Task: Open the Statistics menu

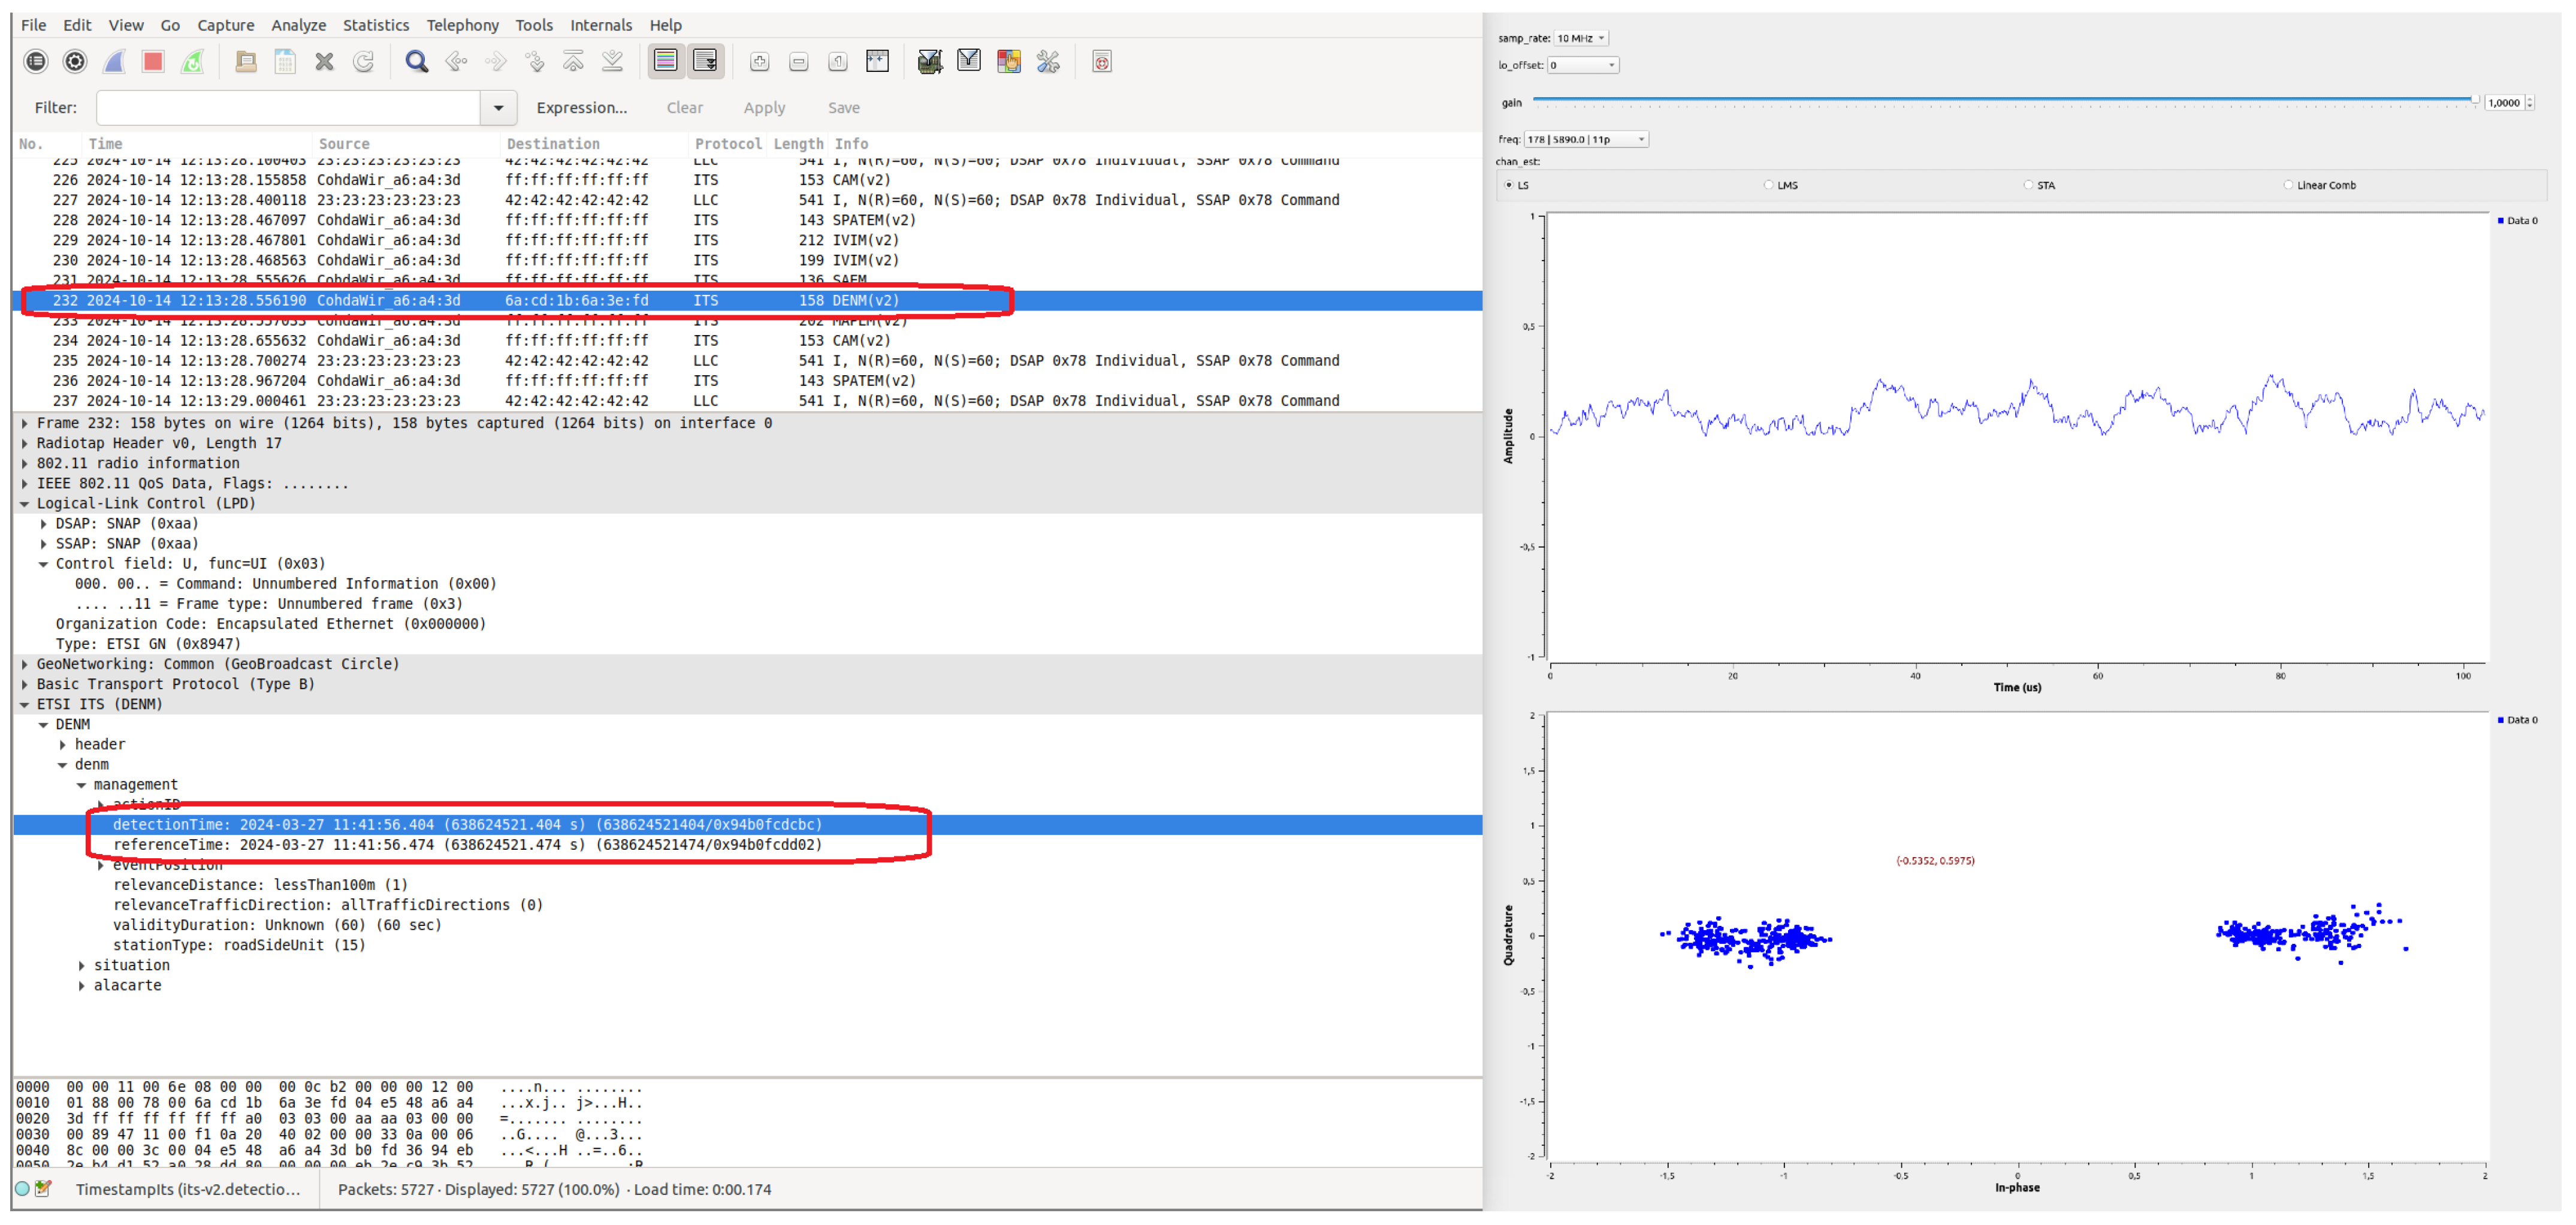Action: [x=375, y=25]
